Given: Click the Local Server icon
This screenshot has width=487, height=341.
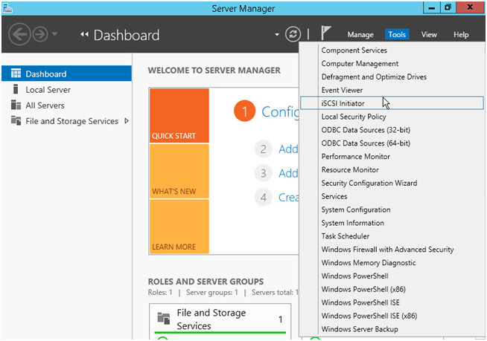Looking at the screenshot, I should (16, 90).
